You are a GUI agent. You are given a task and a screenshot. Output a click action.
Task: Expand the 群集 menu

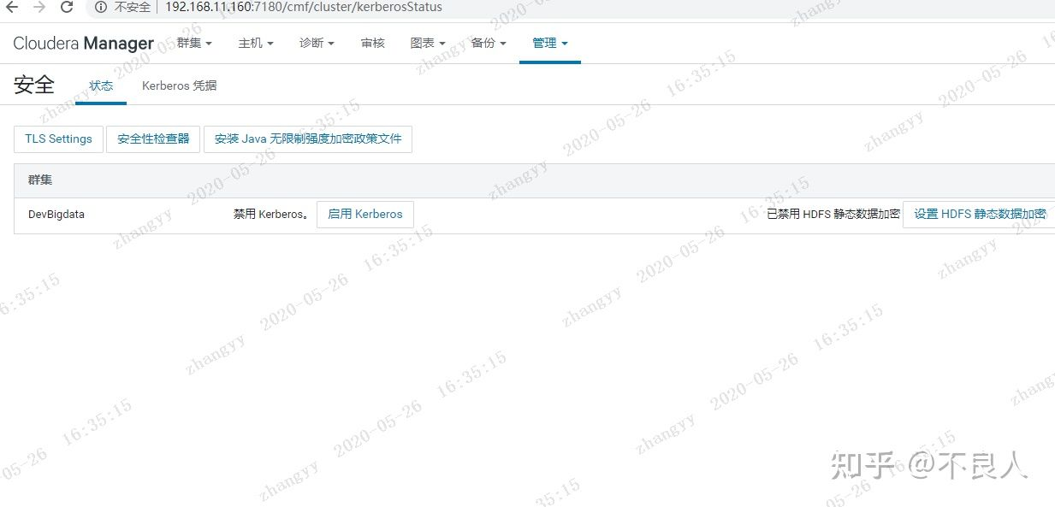(194, 43)
